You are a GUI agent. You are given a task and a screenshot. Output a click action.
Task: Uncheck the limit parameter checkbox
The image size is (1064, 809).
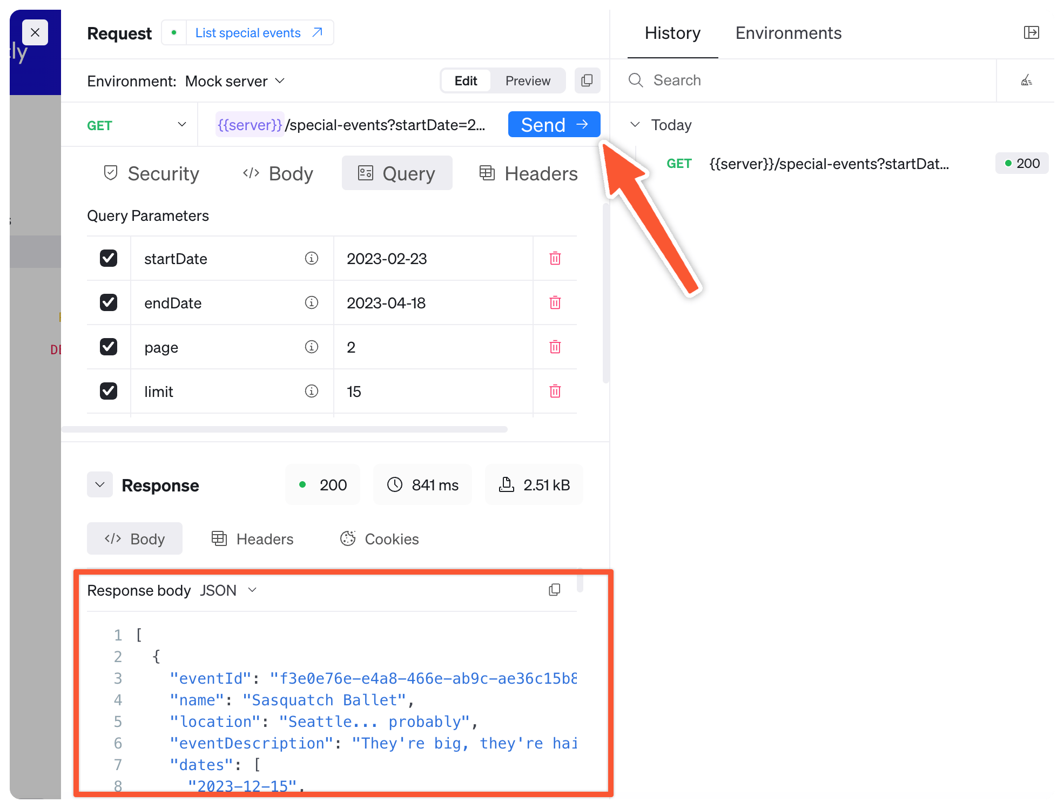[x=109, y=391]
